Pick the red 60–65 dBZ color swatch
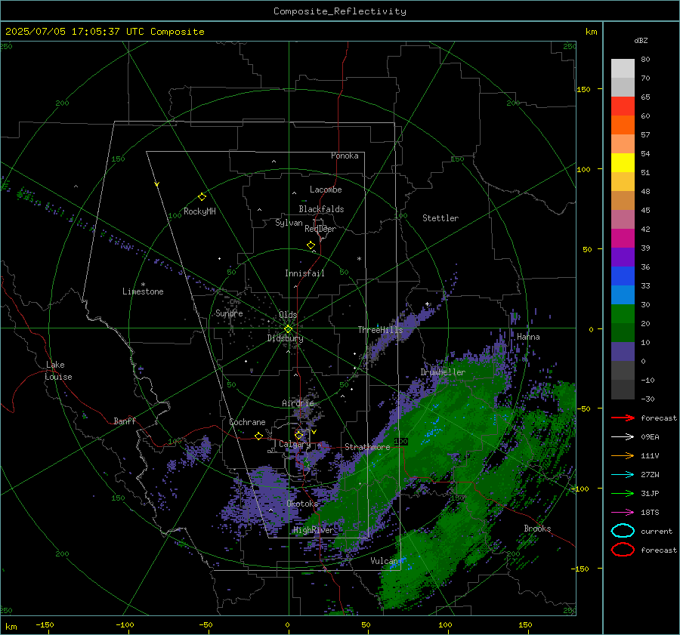This screenshot has height=635, width=680. pos(623,106)
